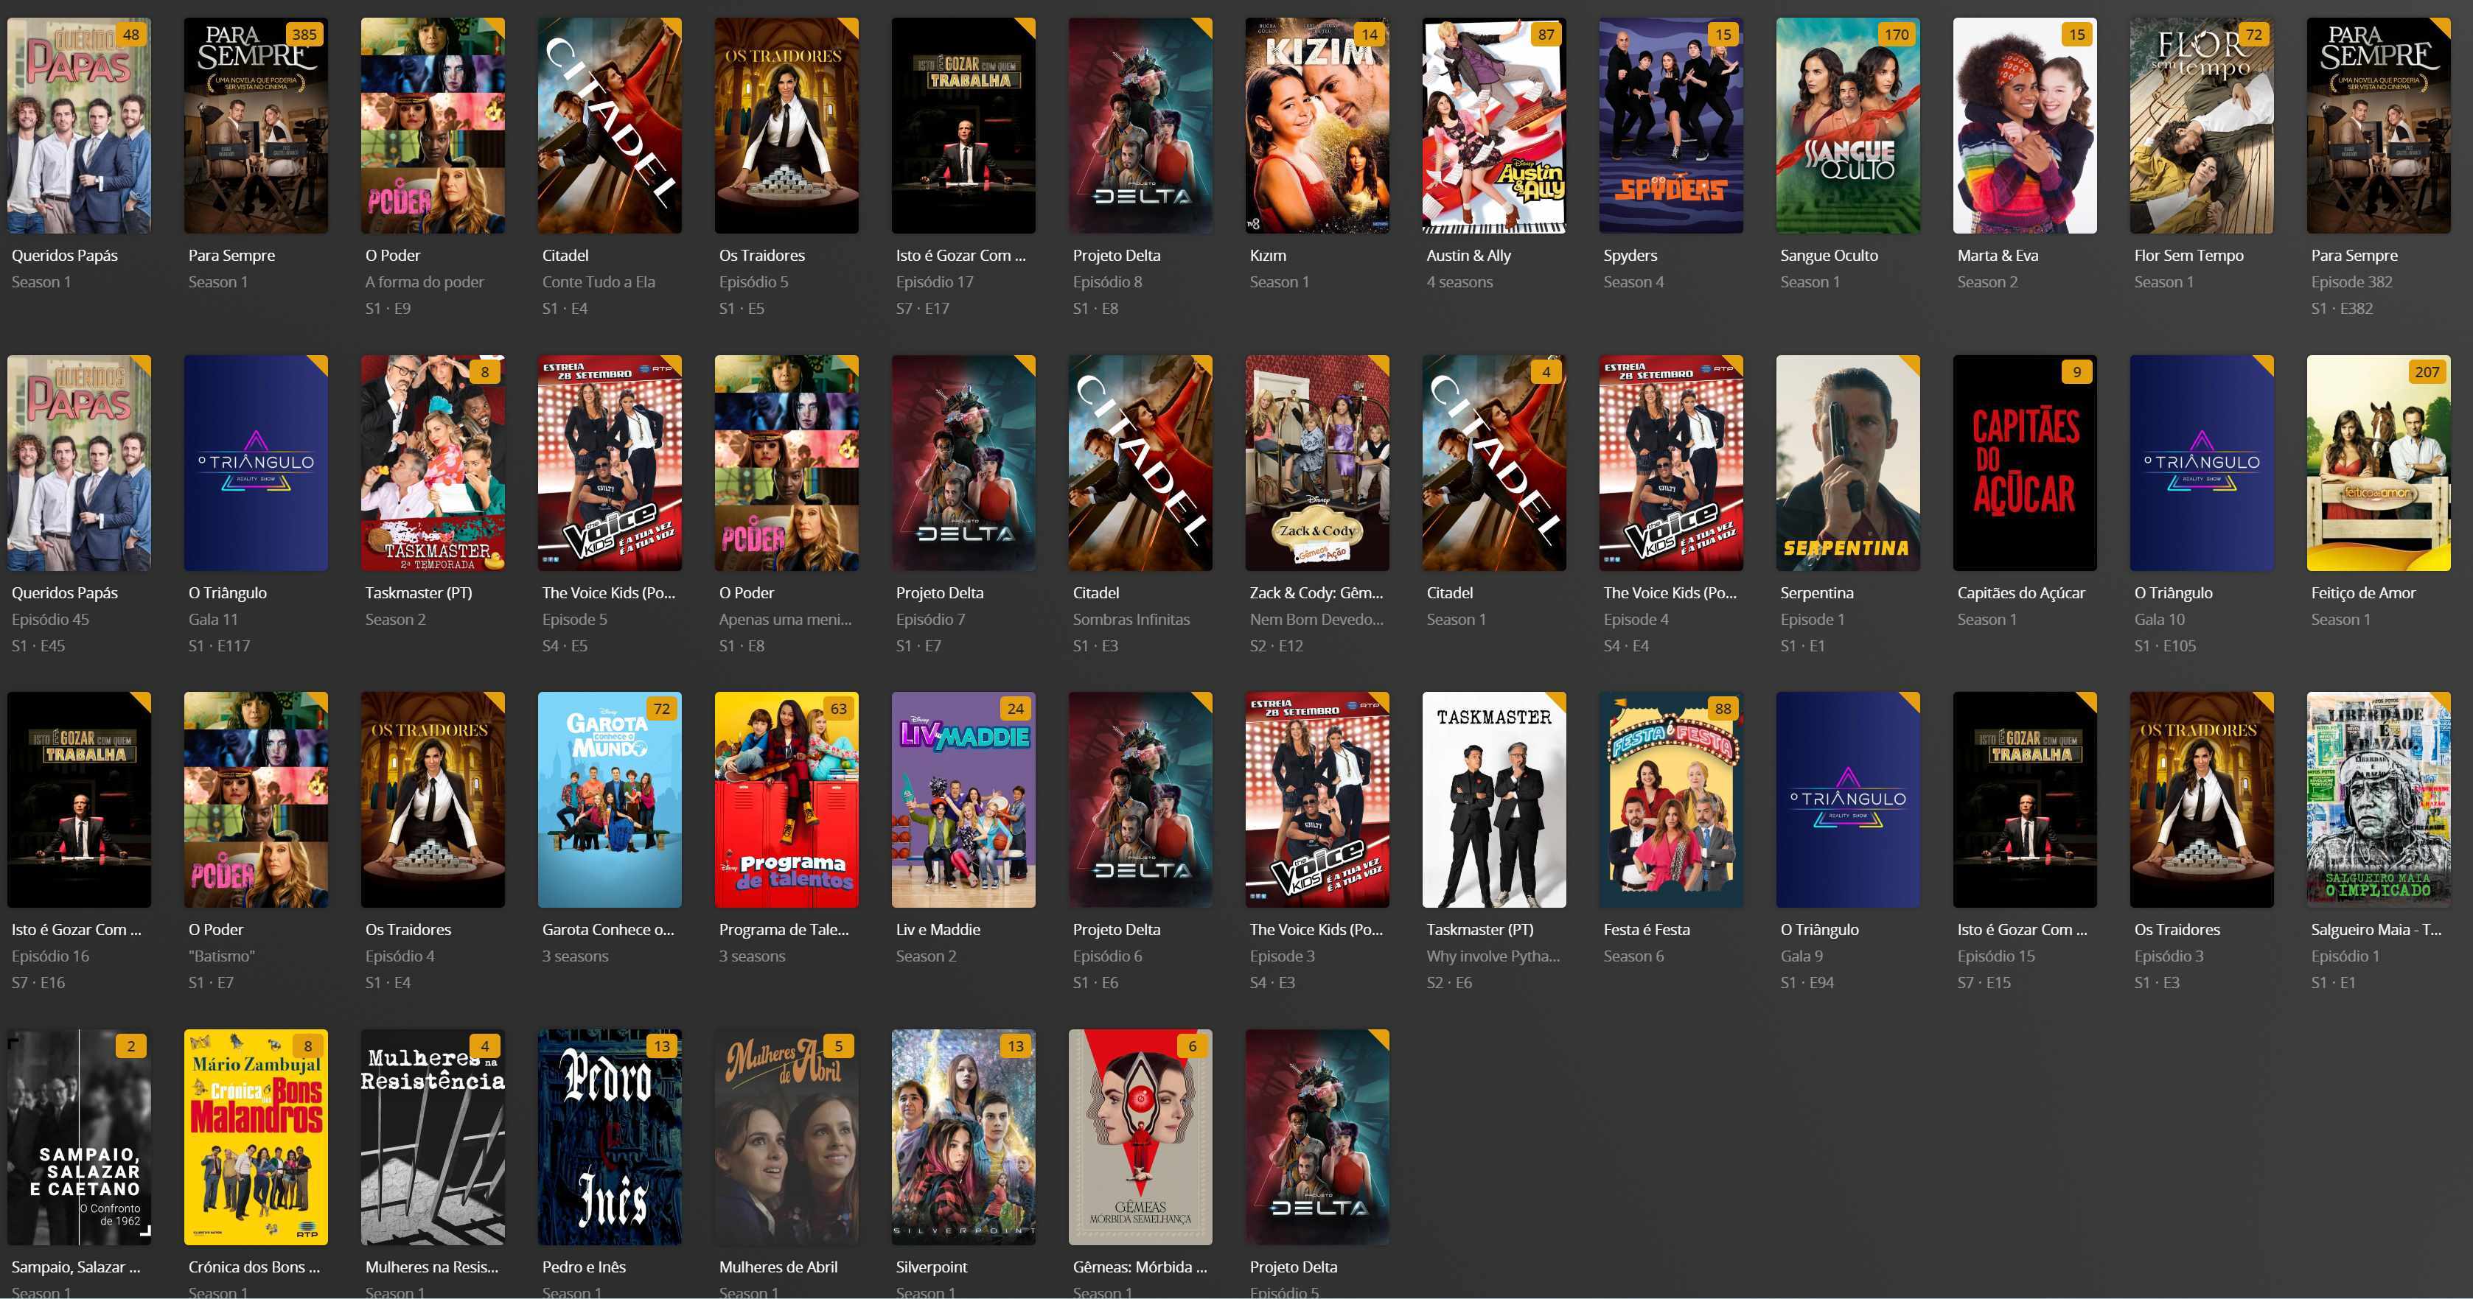Open Citadel poster with Season 1 subtitle
Screen dimensions: 2473x1299
pyautogui.click(x=1494, y=463)
